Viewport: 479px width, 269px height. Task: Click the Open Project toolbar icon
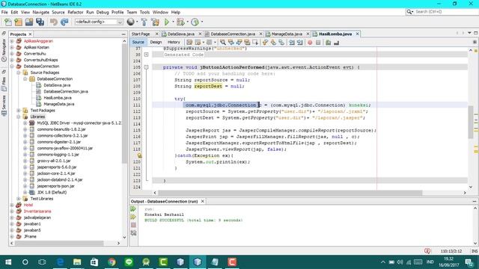pyautogui.click(x=29, y=22)
